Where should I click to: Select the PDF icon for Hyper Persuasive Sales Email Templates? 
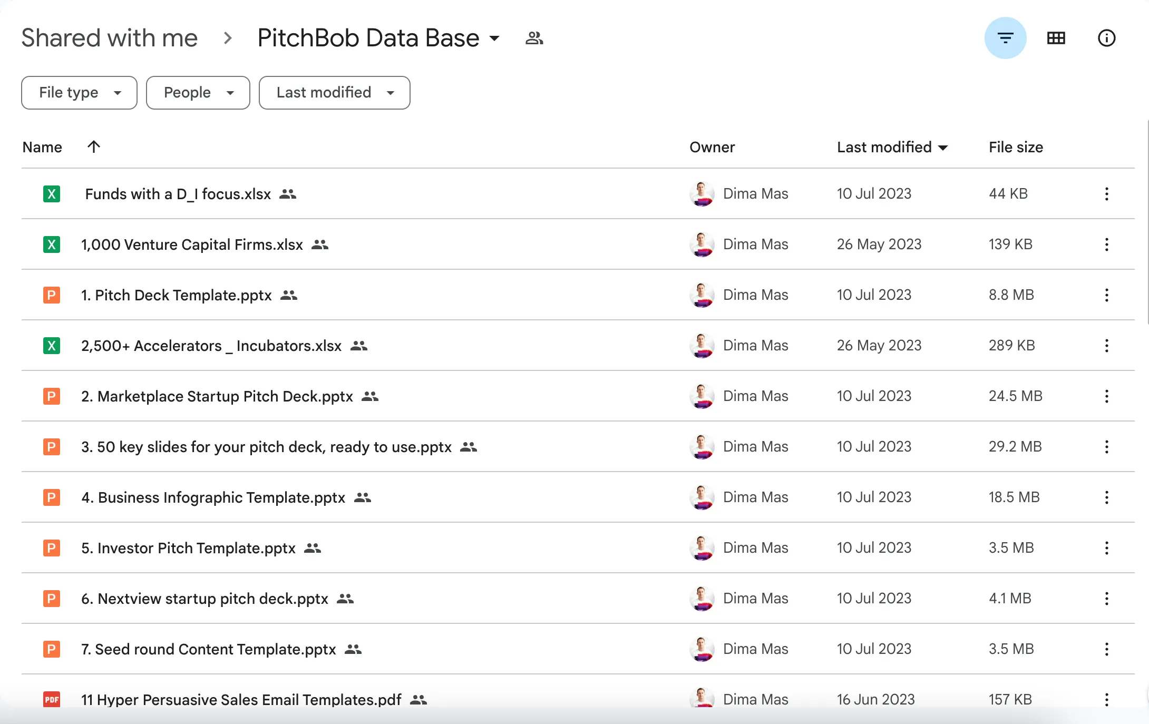[x=52, y=700]
